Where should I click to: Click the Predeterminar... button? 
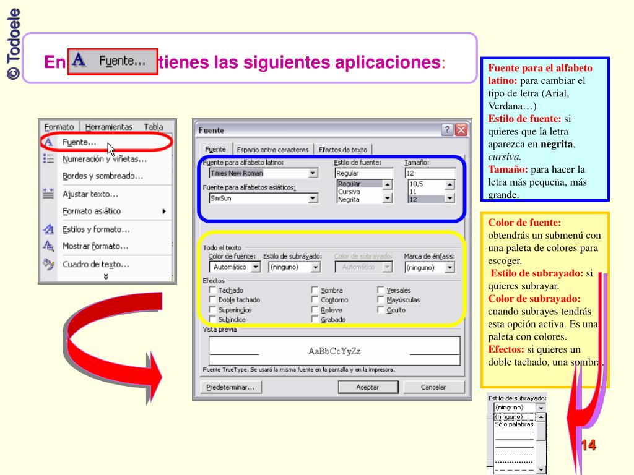pos(231,387)
